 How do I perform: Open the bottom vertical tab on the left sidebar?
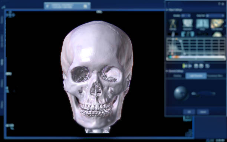pos(2,105)
